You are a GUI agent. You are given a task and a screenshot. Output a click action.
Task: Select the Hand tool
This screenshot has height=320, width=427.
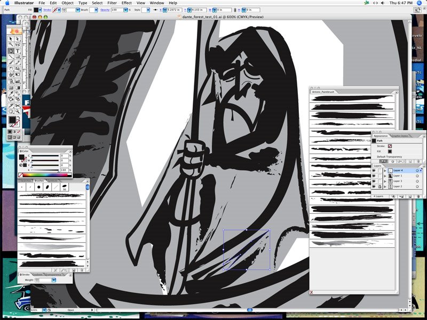(x=11, y=111)
